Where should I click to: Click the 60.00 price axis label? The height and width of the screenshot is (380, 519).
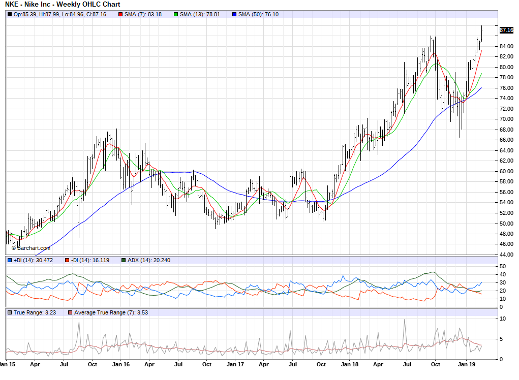[506, 171]
